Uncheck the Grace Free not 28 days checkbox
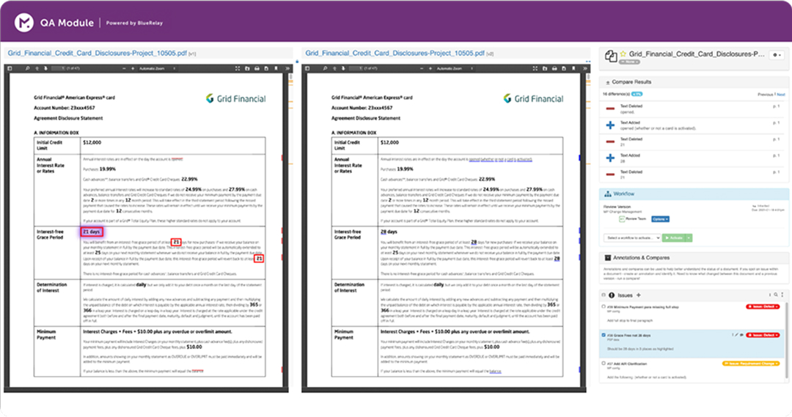The image size is (792, 417). point(604,335)
